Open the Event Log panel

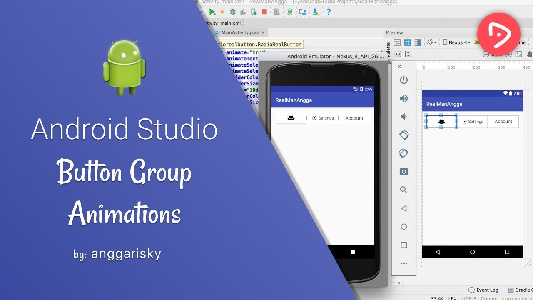pos(483,290)
